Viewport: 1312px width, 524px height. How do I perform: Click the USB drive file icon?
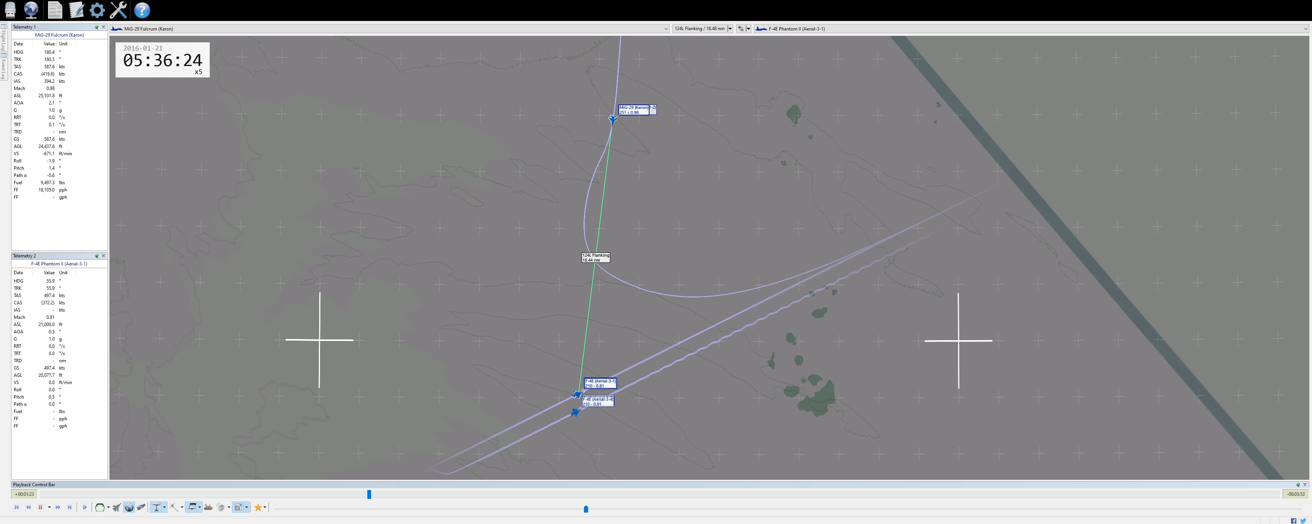point(10,10)
